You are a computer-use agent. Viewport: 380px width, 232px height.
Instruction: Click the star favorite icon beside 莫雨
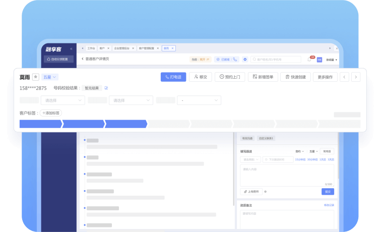click(x=36, y=77)
